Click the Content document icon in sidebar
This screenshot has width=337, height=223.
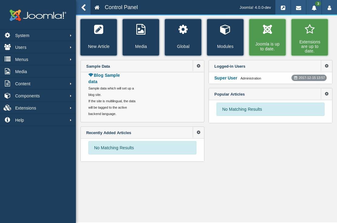pyautogui.click(x=8, y=83)
